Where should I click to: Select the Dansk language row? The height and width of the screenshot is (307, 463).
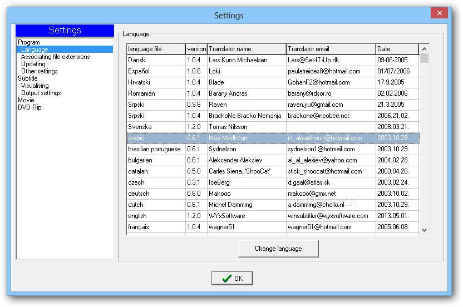click(x=273, y=60)
